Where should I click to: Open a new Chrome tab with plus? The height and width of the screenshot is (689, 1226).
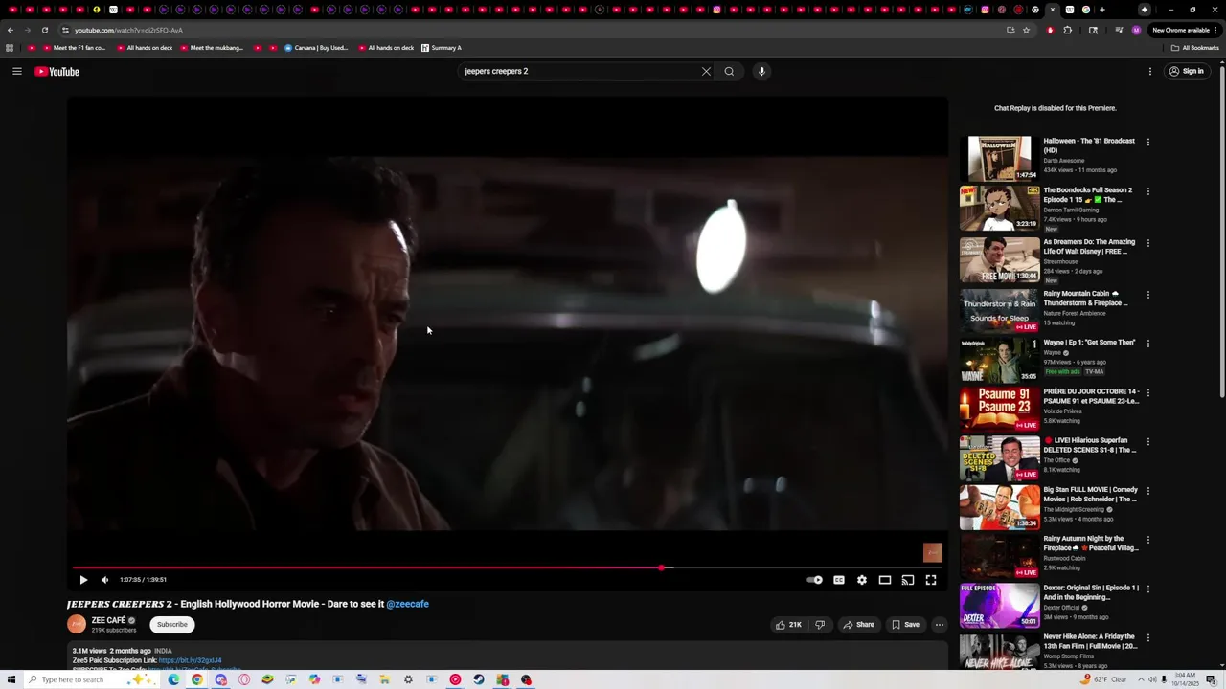coord(1102,10)
